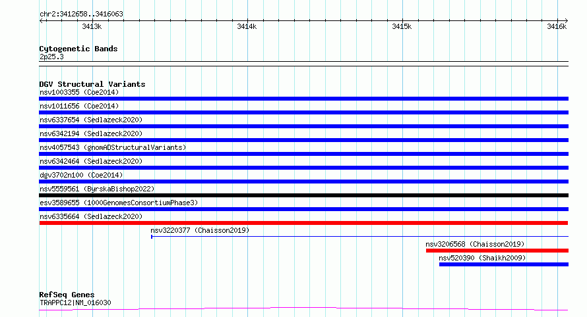The image size is (587, 317).
Task: Open the TRAPPC12|NM_016030 gene label
Action: point(75,303)
